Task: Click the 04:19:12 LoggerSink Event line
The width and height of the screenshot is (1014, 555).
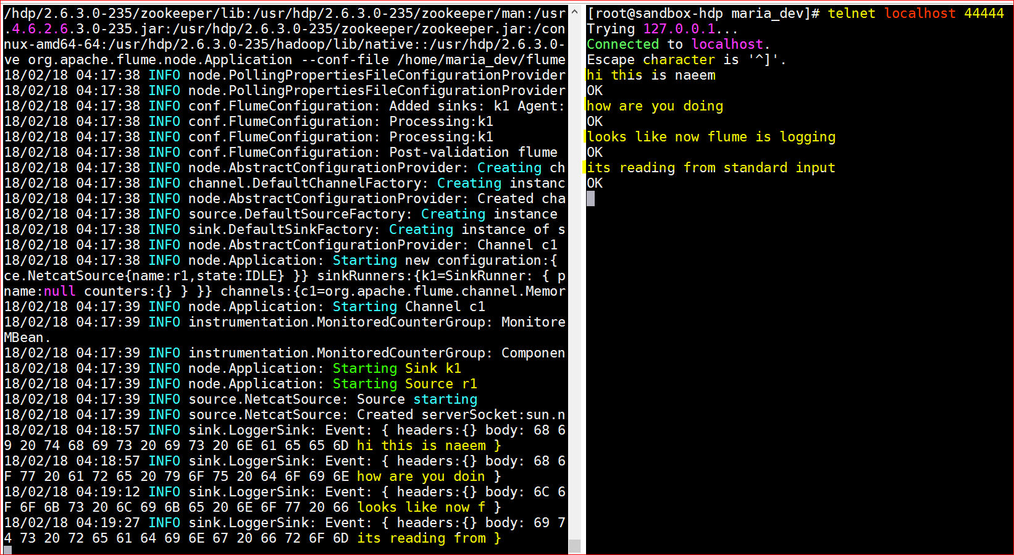Action: (285, 491)
